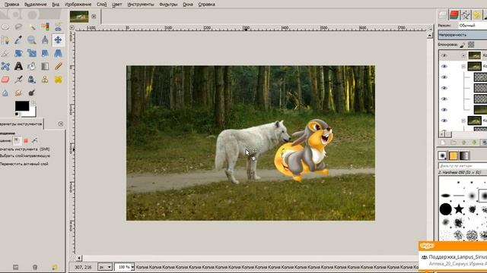Open the 'Окна' menu
The height and width of the screenshot is (273, 487).
tap(188, 5)
